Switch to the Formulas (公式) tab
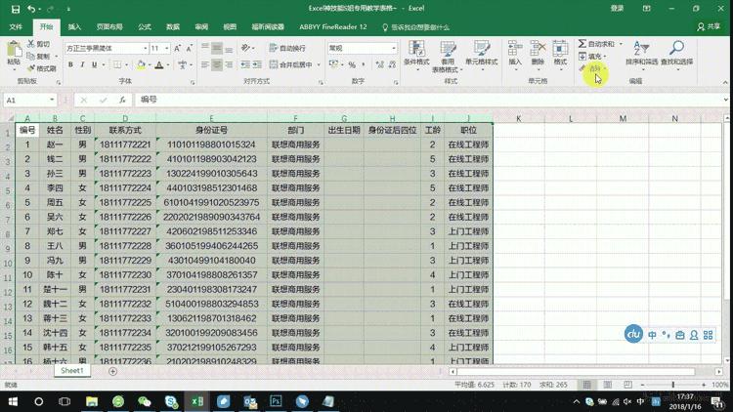733x412 pixels. (x=145, y=27)
